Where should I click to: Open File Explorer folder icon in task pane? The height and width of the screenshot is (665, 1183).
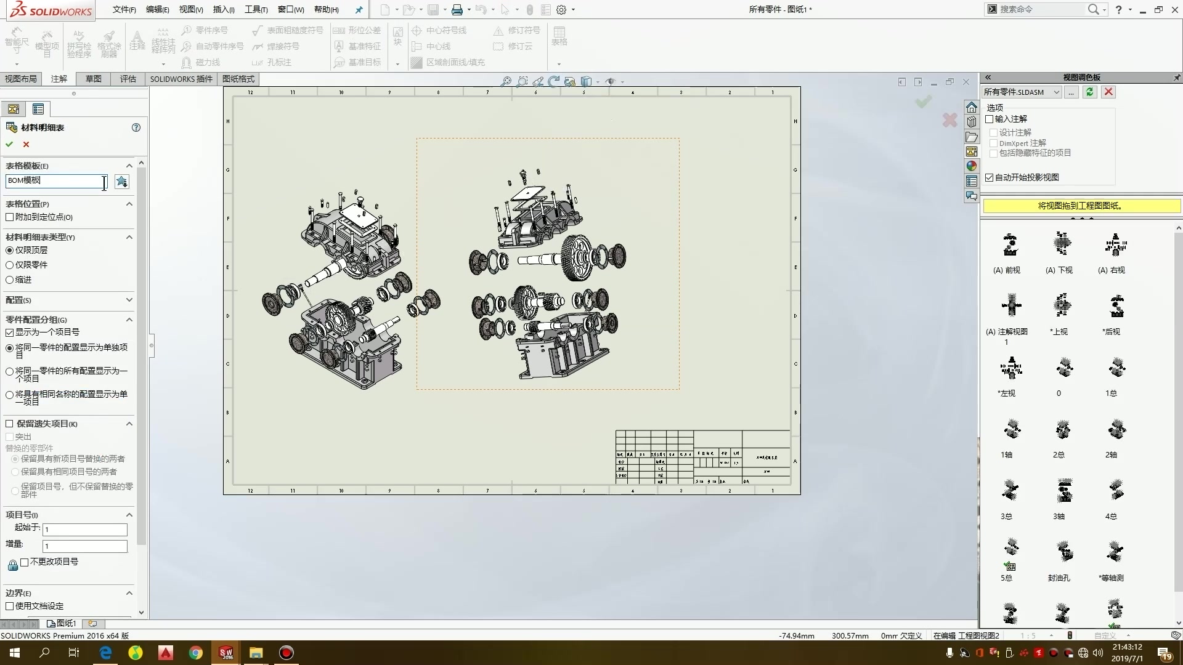pyautogui.click(x=972, y=137)
